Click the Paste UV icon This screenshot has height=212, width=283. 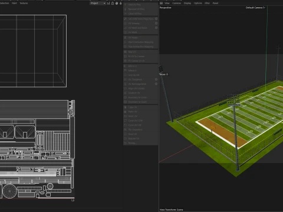[x=126, y=112]
